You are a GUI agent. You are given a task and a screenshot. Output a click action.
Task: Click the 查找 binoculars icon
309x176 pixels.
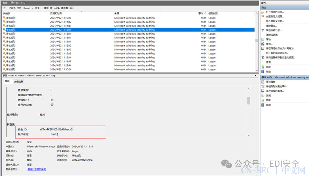(263, 44)
